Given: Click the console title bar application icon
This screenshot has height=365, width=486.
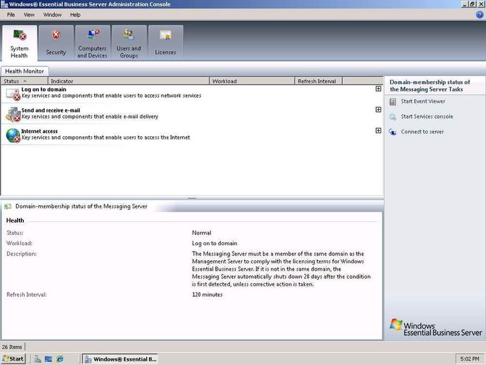Looking at the screenshot, I should click(4, 4).
